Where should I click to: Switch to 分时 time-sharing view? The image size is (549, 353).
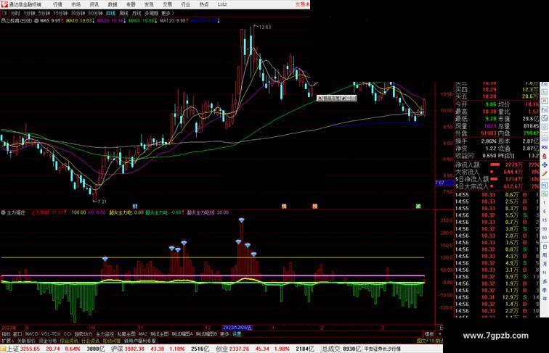pyautogui.click(x=15, y=13)
